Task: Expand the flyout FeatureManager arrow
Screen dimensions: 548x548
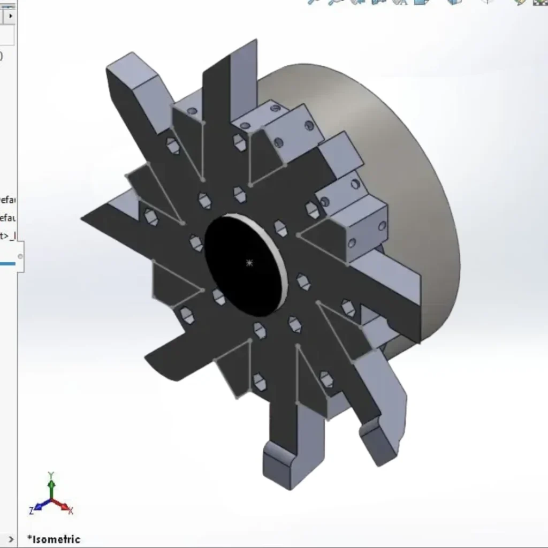Action: click(x=11, y=16)
